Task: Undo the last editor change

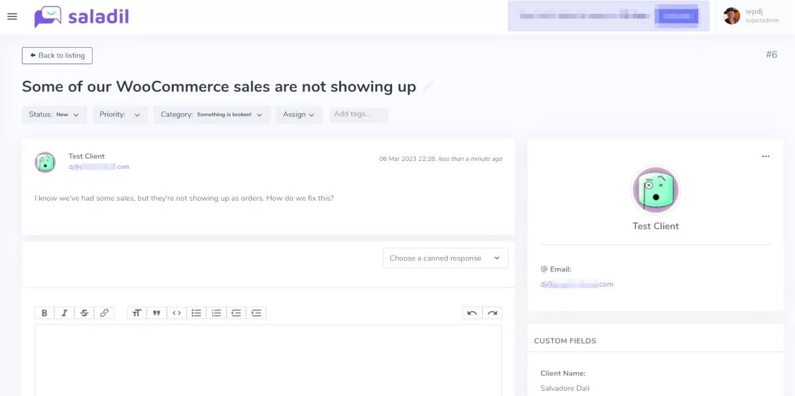Action: pos(472,313)
